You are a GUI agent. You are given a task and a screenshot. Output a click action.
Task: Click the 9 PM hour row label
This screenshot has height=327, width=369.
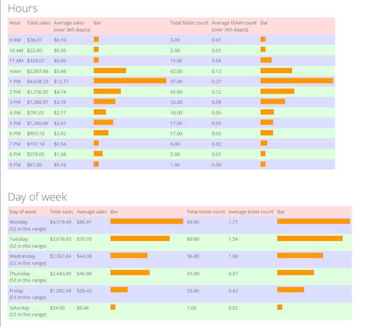click(15, 165)
